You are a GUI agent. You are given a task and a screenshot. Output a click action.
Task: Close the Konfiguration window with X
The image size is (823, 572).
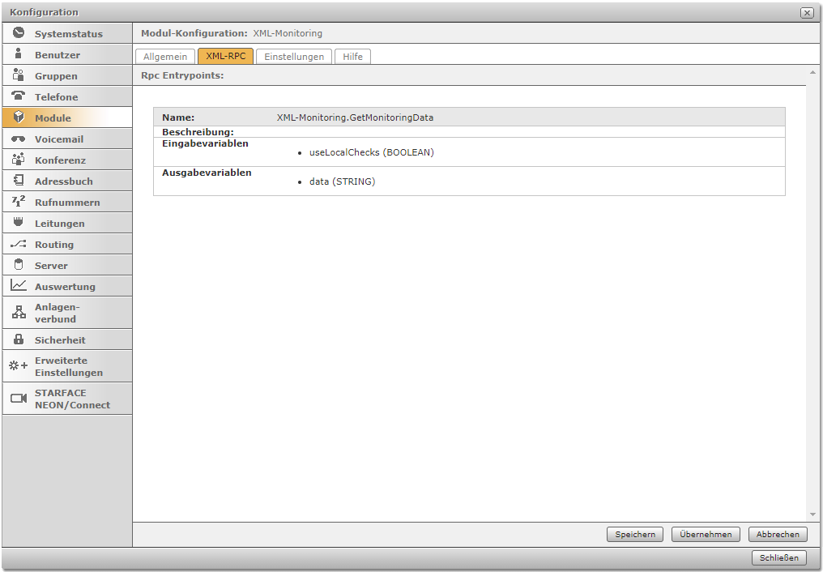coord(806,13)
